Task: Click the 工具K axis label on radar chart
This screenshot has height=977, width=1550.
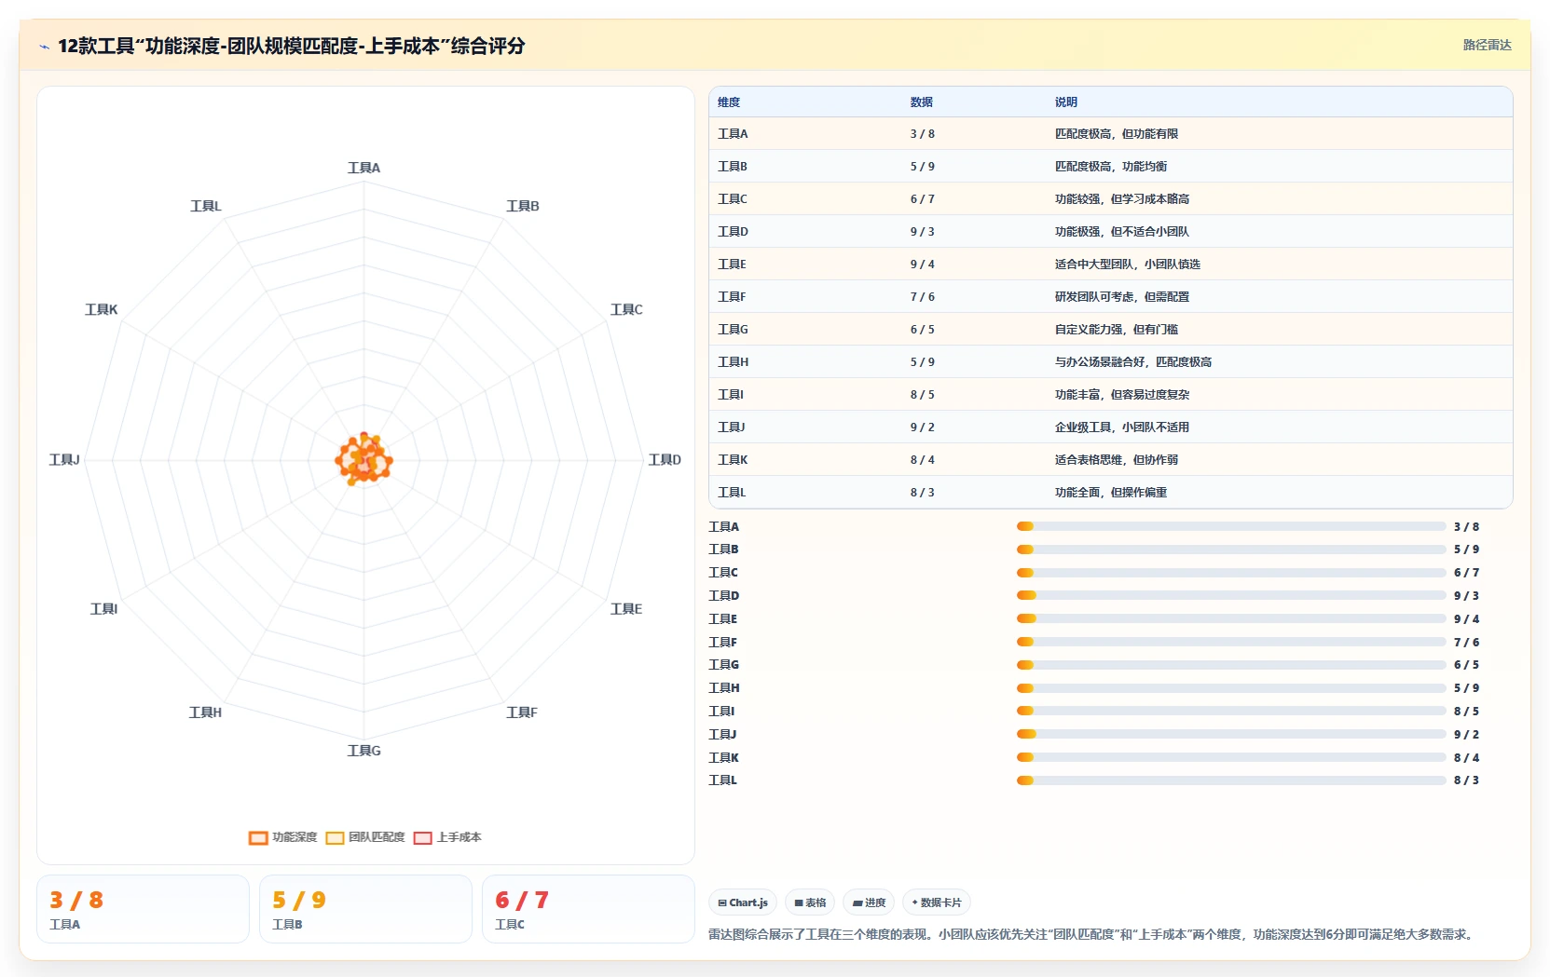Action: pos(102,310)
